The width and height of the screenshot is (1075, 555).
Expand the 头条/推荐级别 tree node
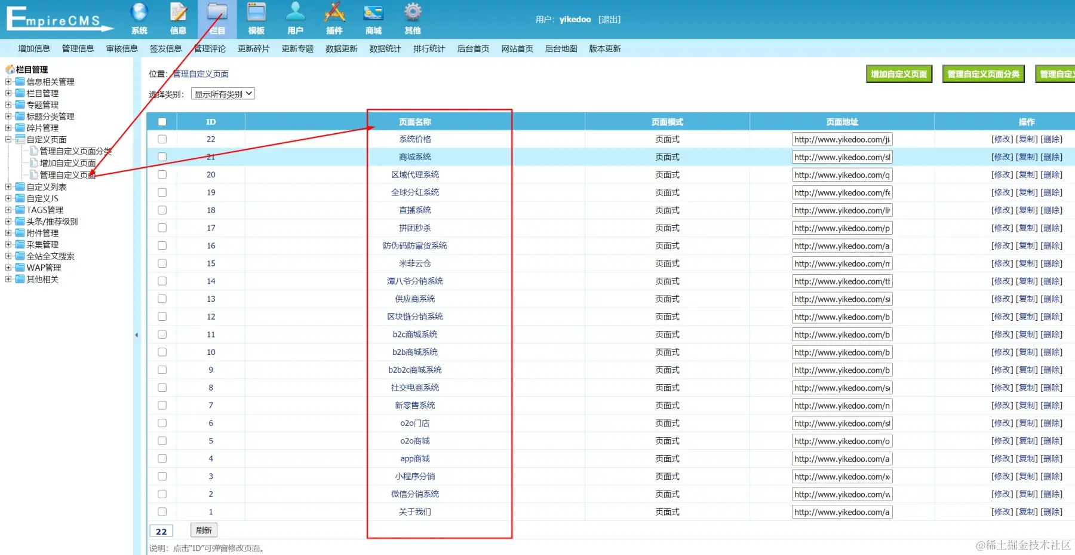point(8,222)
